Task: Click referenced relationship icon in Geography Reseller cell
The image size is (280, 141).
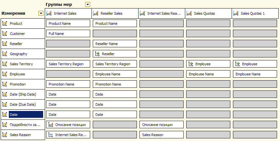Action: click(x=97, y=54)
